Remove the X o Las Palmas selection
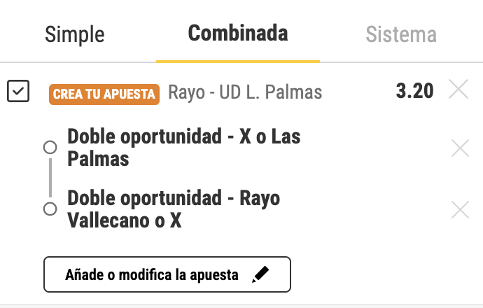The image size is (483, 308). coord(460,148)
